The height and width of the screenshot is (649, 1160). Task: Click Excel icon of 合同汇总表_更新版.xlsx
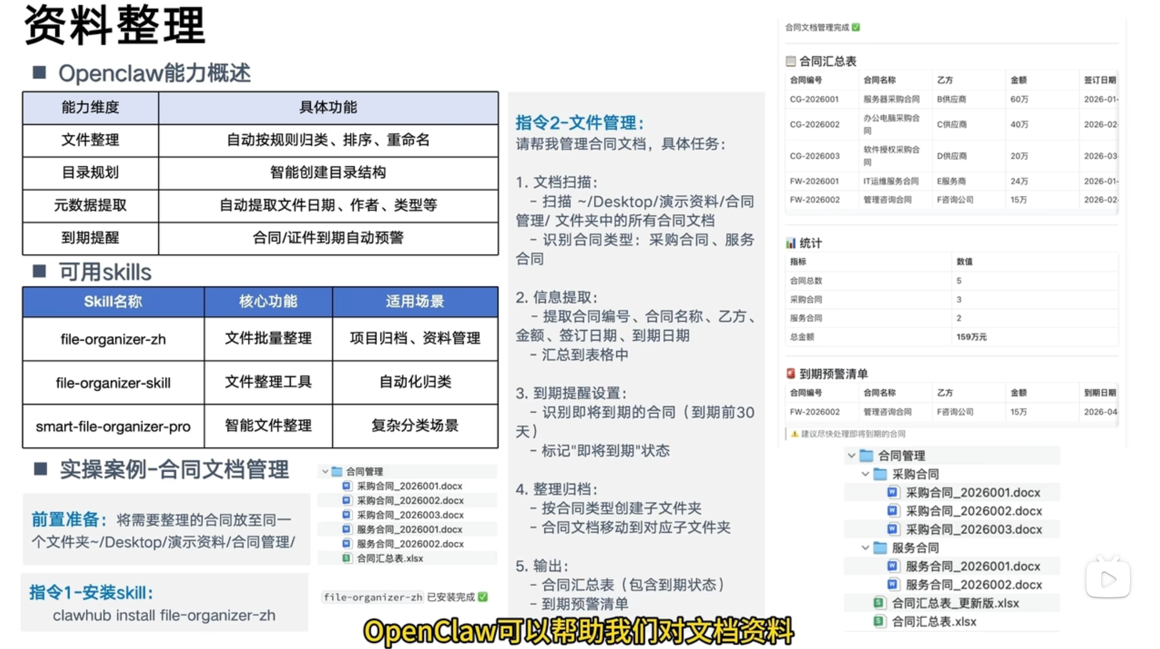pos(879,603)
